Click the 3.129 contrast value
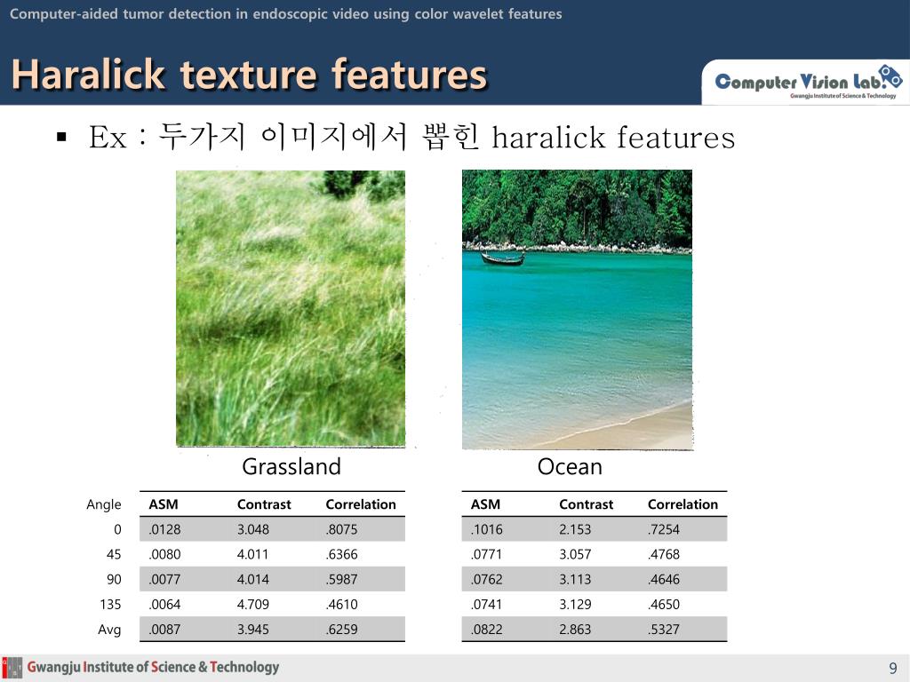910x682 pixels. click(x=575, y=604)
